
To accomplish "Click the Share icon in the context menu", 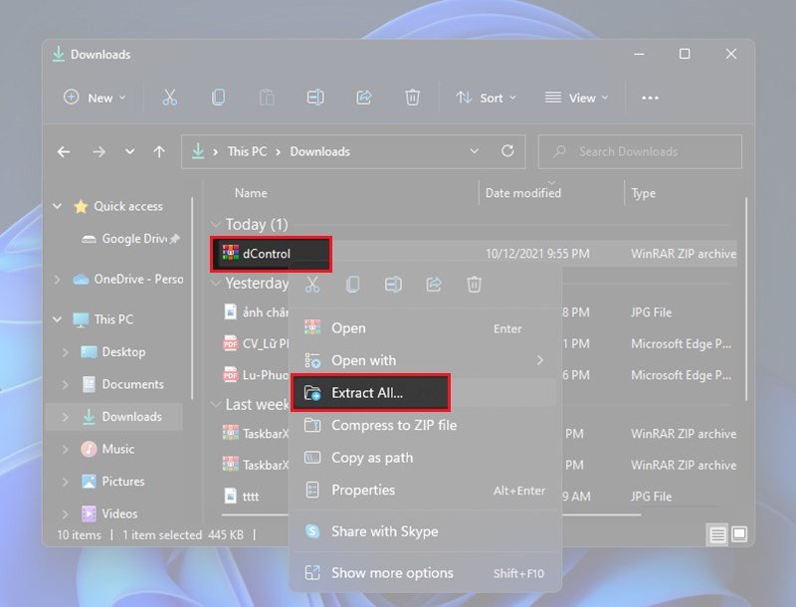I will click(x=433, y=285).
